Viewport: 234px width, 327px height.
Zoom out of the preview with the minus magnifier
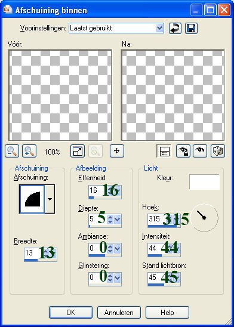[12, 151]
